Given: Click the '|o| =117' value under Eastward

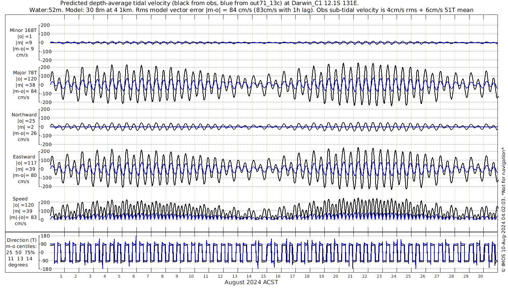Looking at the screenshot, I should pyautogui.click(x=26, y=163).
